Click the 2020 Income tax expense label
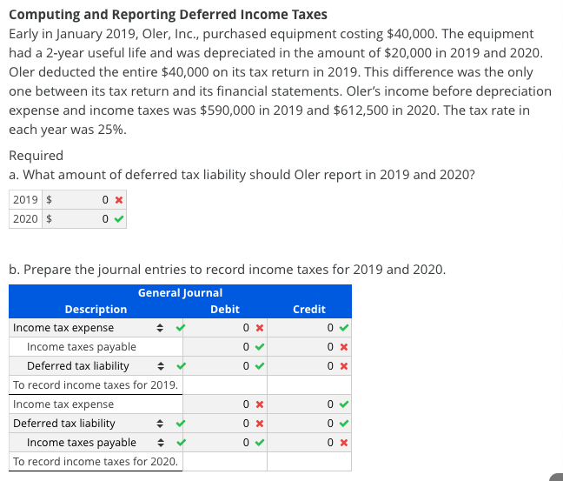 63,404
